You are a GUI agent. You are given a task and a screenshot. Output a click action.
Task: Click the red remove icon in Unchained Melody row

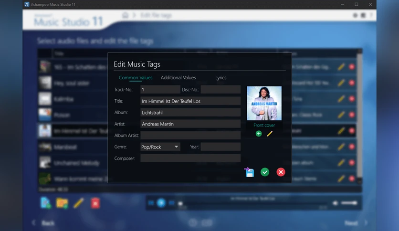pyautogui.click(x=352, y=163)
